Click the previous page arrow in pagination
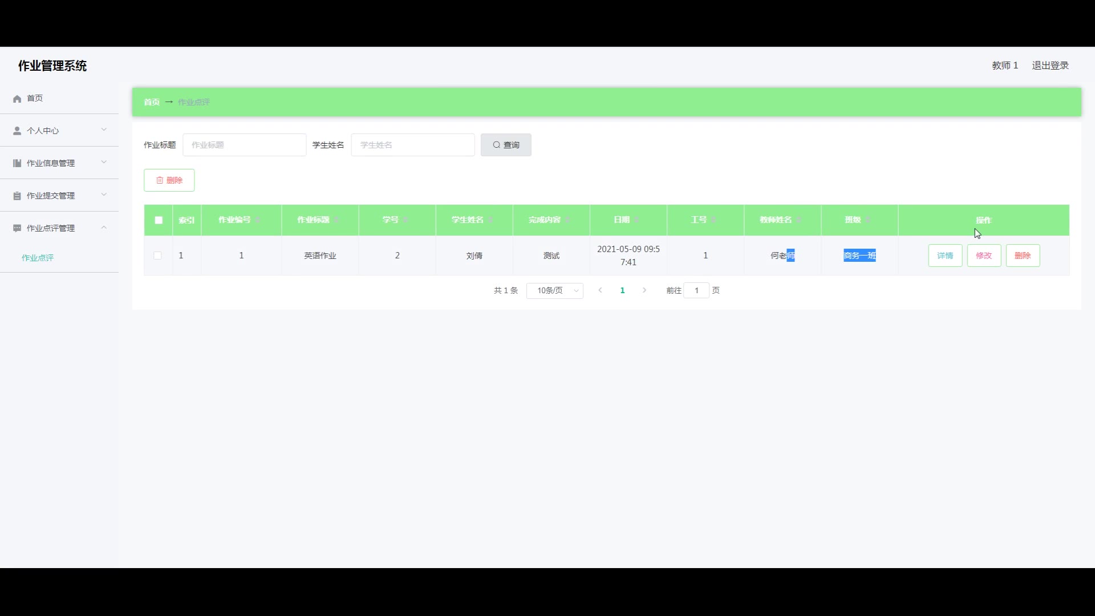The height and width of the screenshot is (616, 1095). click(x=600, y=290)
